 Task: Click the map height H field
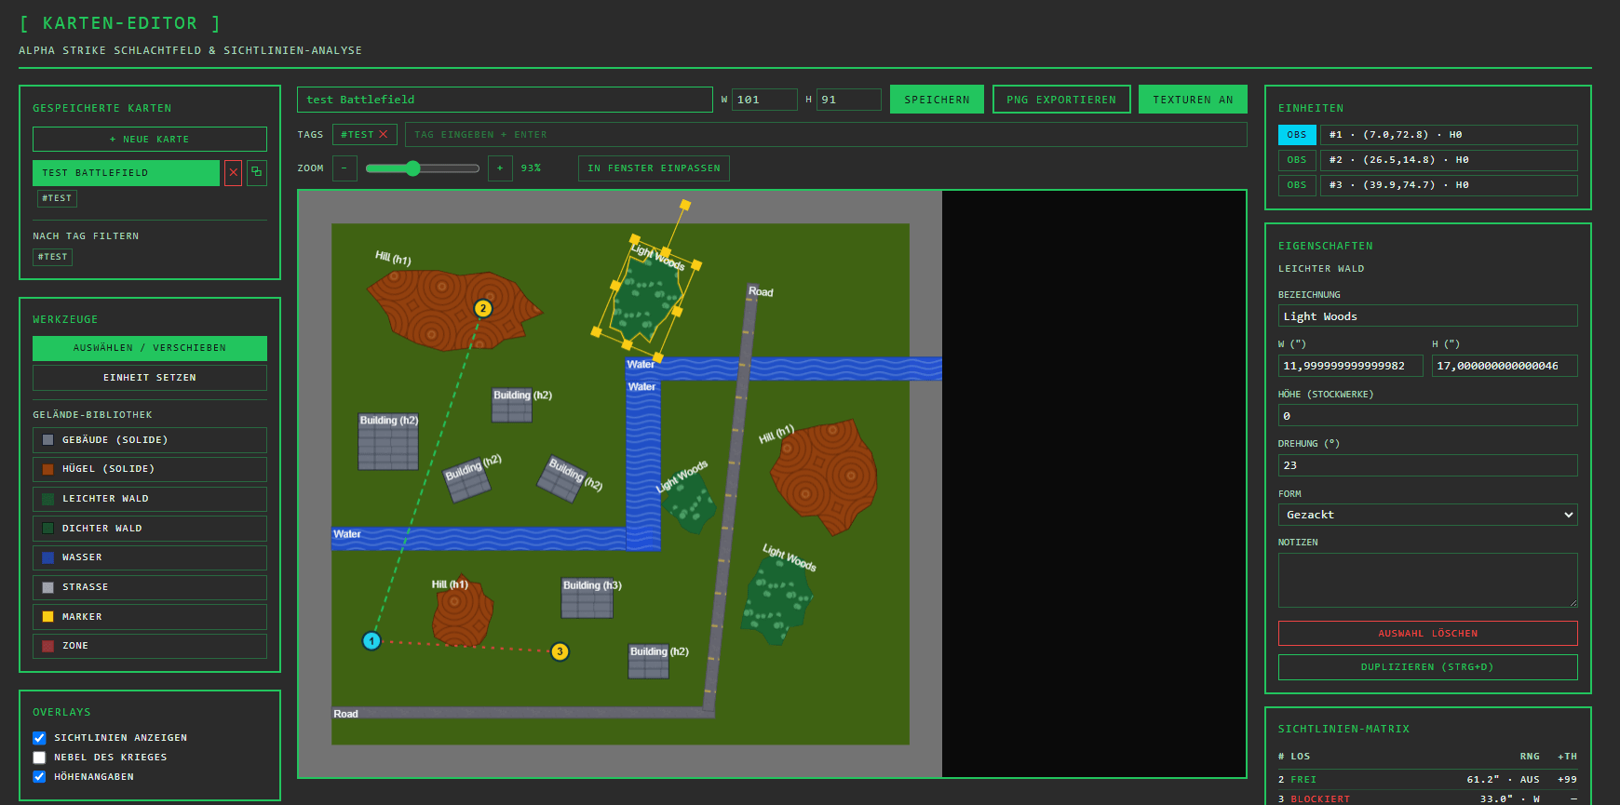coord(849,100)
